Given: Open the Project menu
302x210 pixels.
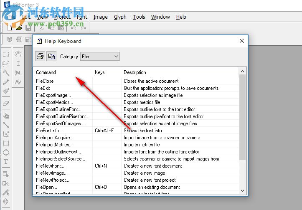Looking at the screenshot, I should [62, 17].
